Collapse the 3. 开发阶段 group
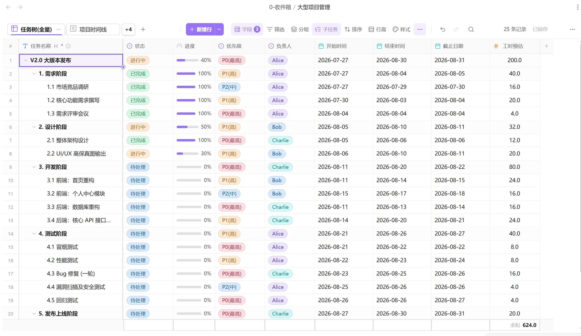581x336 pixels. 34,167
